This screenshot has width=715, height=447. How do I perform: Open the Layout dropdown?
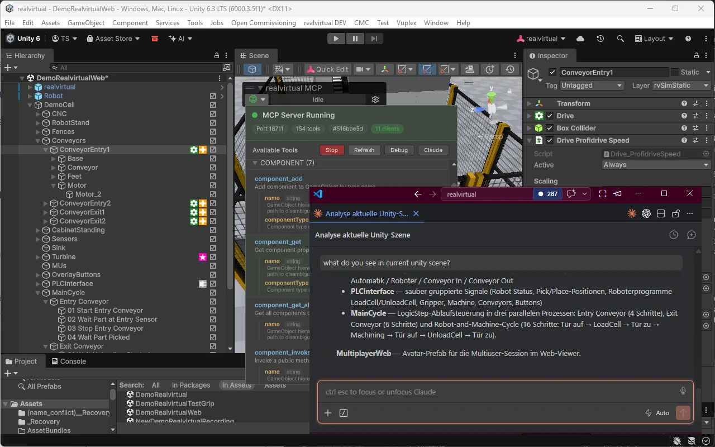coord(655,39)
